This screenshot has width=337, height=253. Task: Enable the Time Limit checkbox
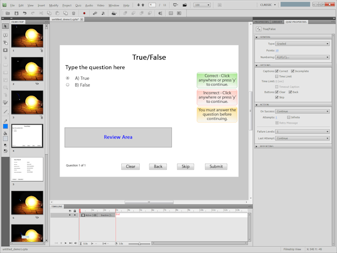point(277,76)
